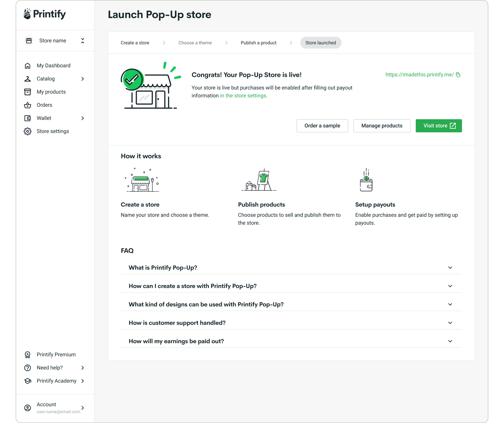Expand 'What is Printify Pop-Up?' FAQ
Screen dimensions: 504x423
[x=291, y=268]
